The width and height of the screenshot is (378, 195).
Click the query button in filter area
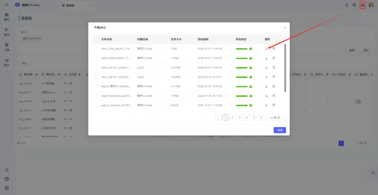coord(366,50)
